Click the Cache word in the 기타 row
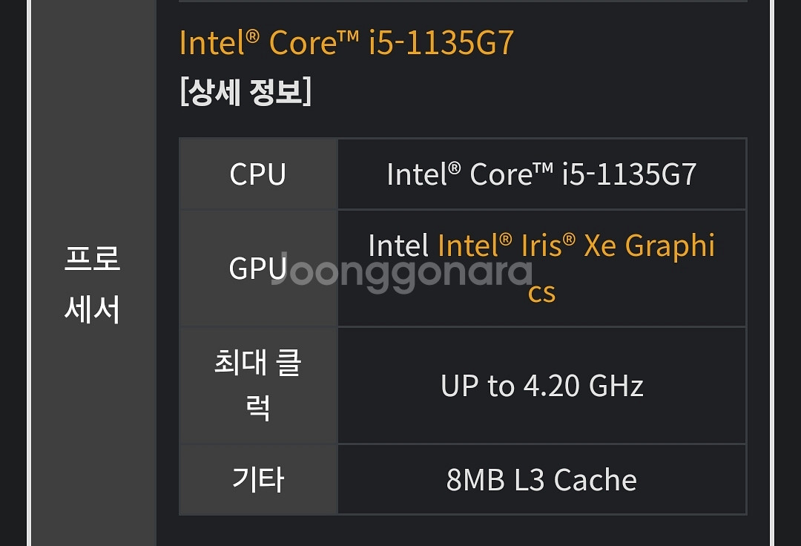The height and width of the screenshot is (546, 801). [x=595, y=479]
